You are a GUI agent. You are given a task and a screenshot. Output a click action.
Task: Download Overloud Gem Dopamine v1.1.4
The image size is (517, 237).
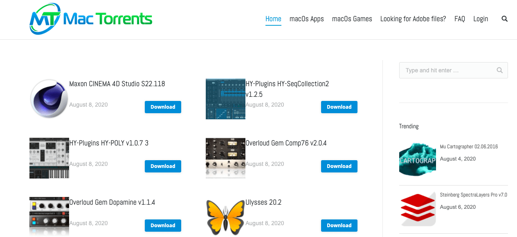[163, 226]
